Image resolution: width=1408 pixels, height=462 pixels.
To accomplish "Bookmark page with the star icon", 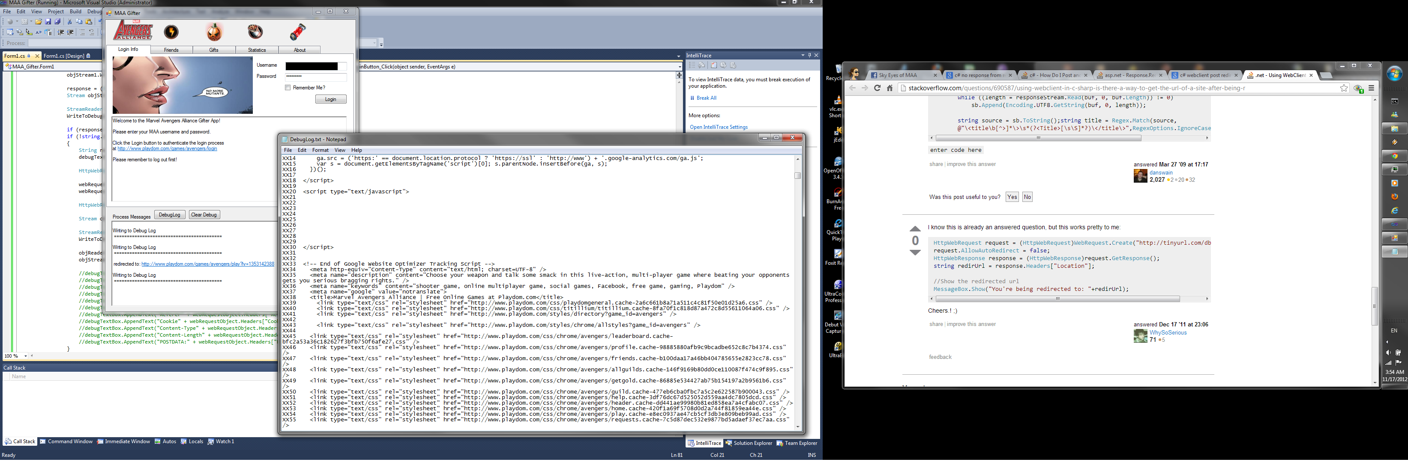I will click(1343, 89).
